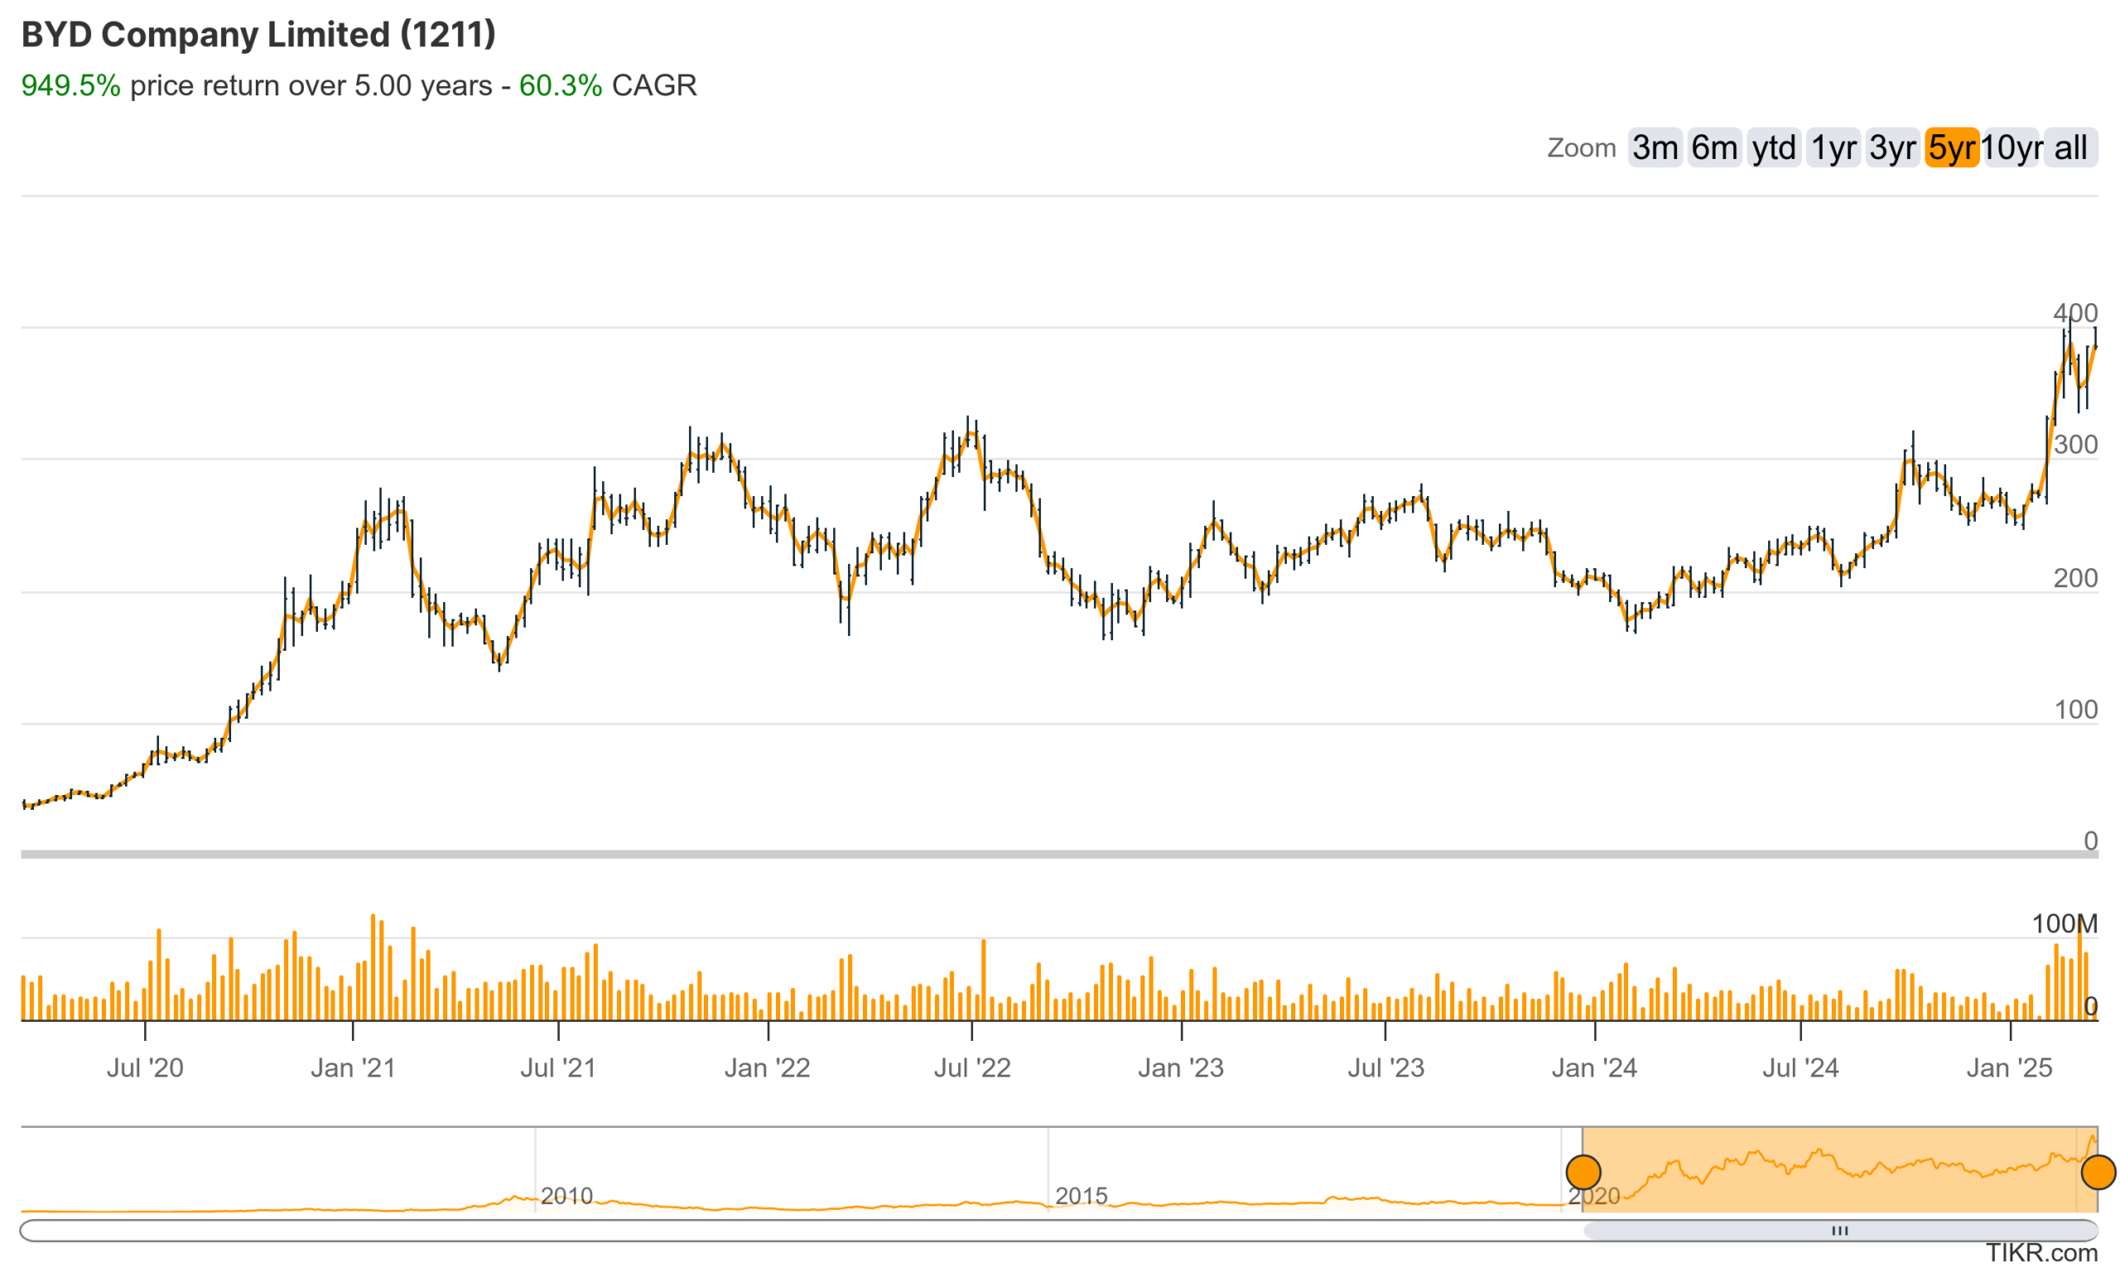Image resolution: width=2120 pixels, height=1272 pixels.
Task: Click the navigator scrollbar thumb grip
Action: point(1839,1231)
